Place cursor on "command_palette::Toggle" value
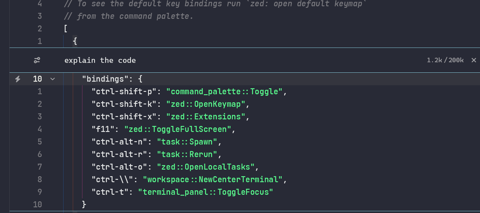 click(x=224, y=92)
